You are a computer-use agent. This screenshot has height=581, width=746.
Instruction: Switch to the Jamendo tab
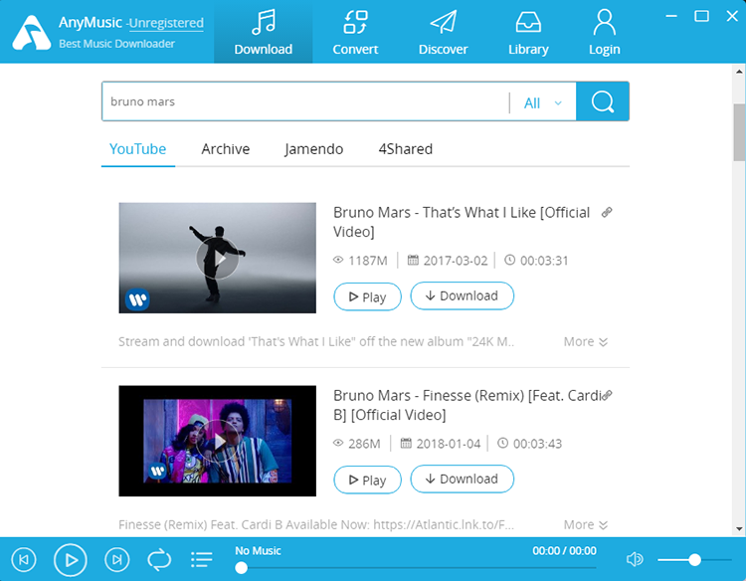(x=314, y=149)
